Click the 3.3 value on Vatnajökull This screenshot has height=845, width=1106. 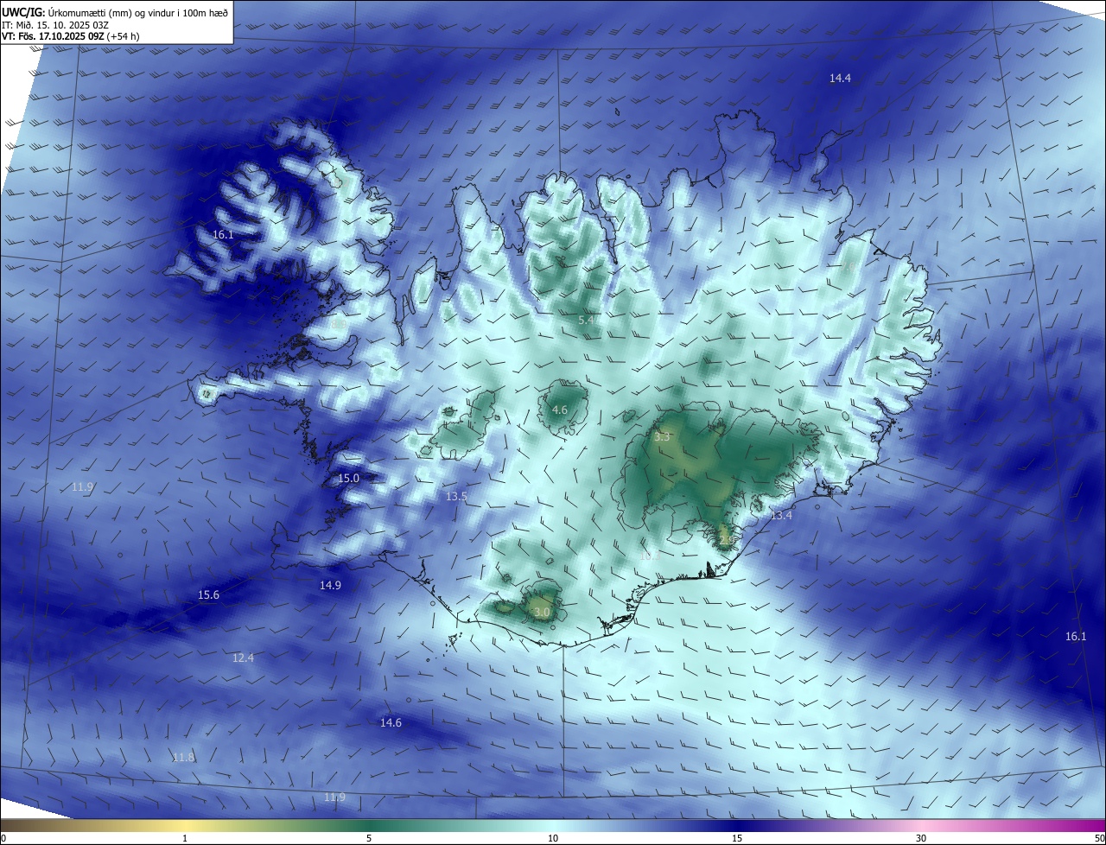point(662,438)
